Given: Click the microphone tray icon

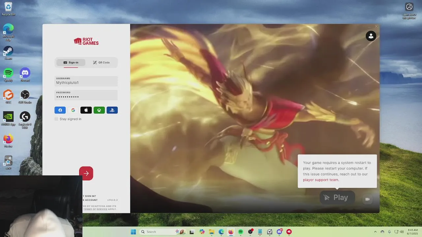Looking at the screenshot, I should tap(390, 232).
